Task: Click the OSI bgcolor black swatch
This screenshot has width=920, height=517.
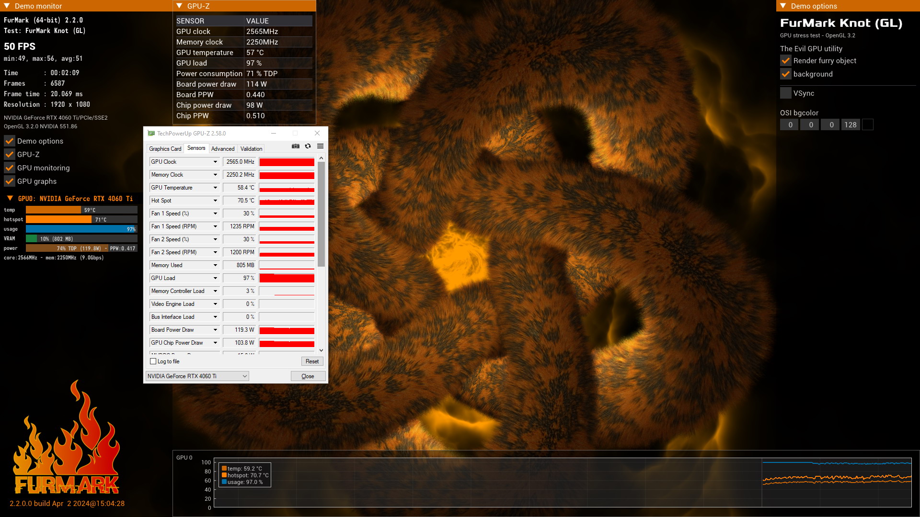Action: point(867,125)
